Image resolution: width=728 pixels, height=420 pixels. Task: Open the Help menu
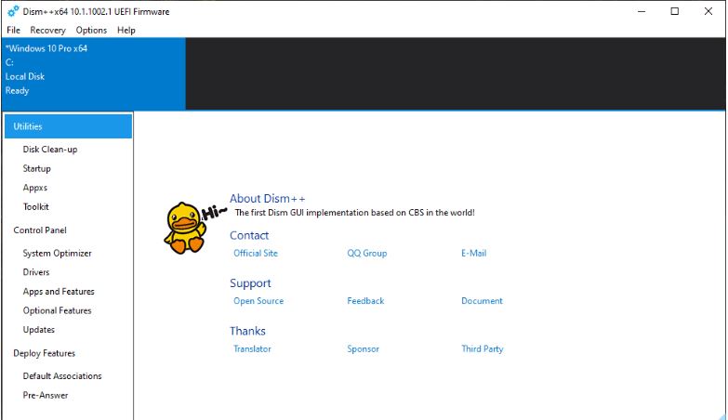[x=126, y=30]
